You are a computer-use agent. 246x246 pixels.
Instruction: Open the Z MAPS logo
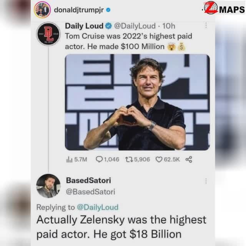(224, 8)
